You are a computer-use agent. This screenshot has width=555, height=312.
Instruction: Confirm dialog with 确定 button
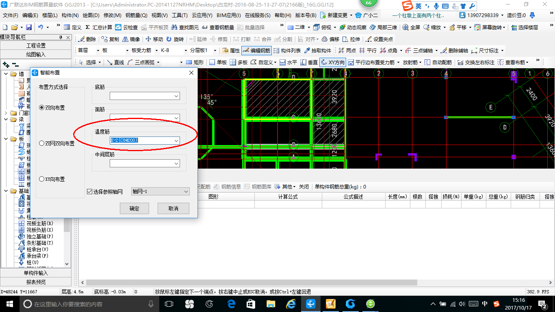tap(134, 208)
